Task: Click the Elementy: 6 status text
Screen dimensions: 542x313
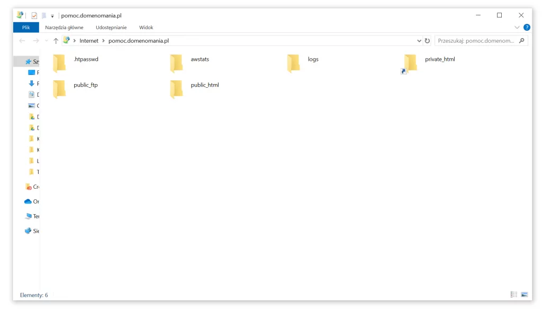Action: [x=34, y=295]
